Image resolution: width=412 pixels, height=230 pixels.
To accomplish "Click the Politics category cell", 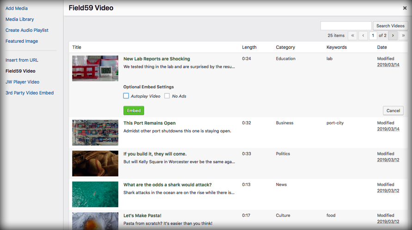I will pos(283,154).
